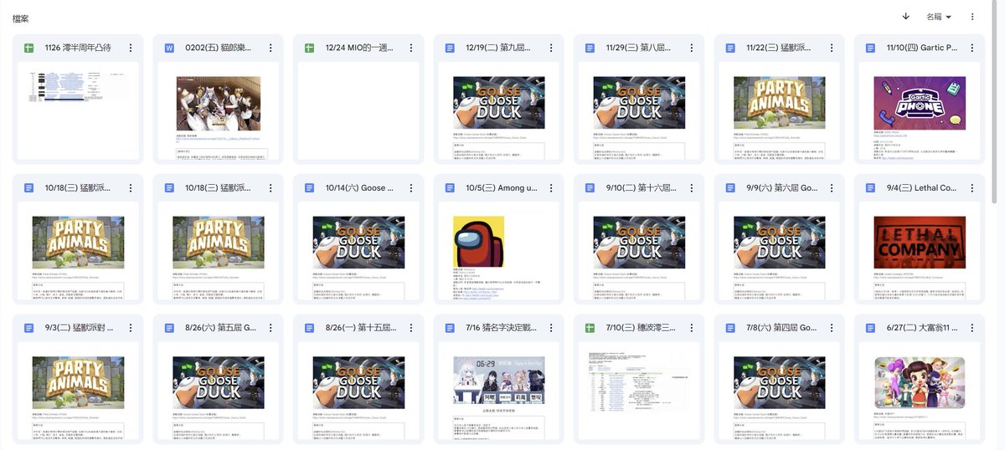The height and width of the screenshot is (450, 1005).
Task: Select file title 10/5(三) Among u
Action: pos(500,188)
